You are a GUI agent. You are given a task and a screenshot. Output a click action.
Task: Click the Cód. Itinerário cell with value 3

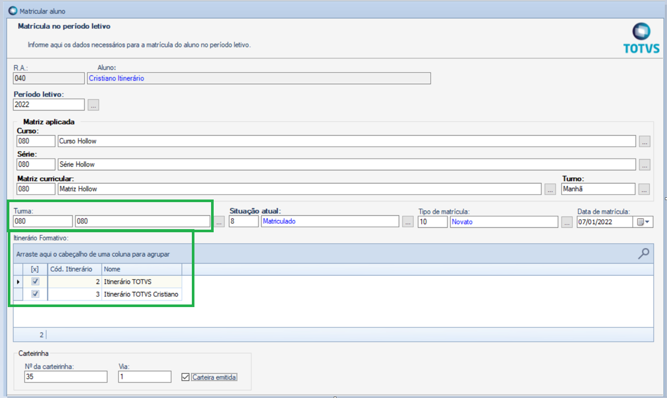[74, 294]
